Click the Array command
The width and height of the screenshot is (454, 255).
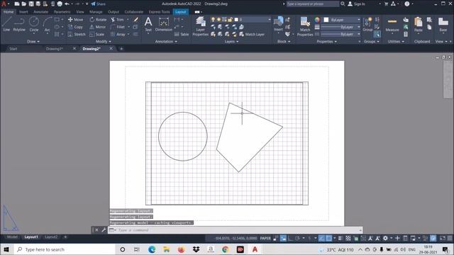click(x=118, y=34)
